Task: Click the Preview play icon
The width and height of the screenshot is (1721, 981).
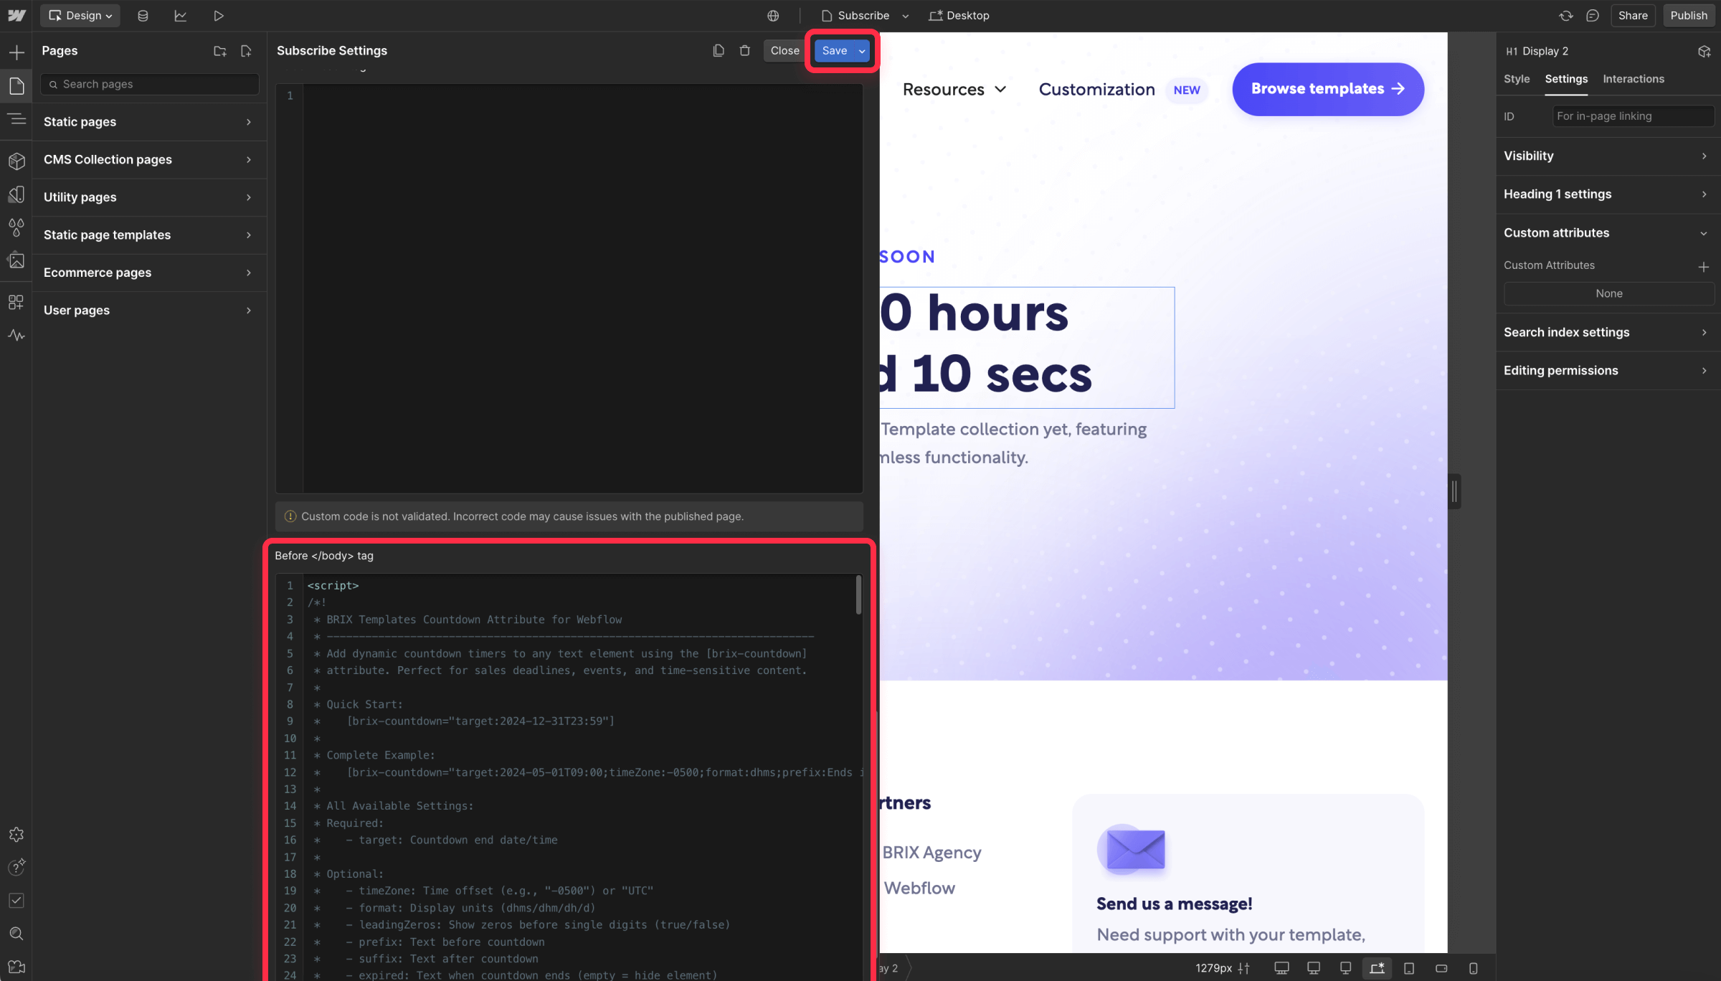Action: [219, 15]
